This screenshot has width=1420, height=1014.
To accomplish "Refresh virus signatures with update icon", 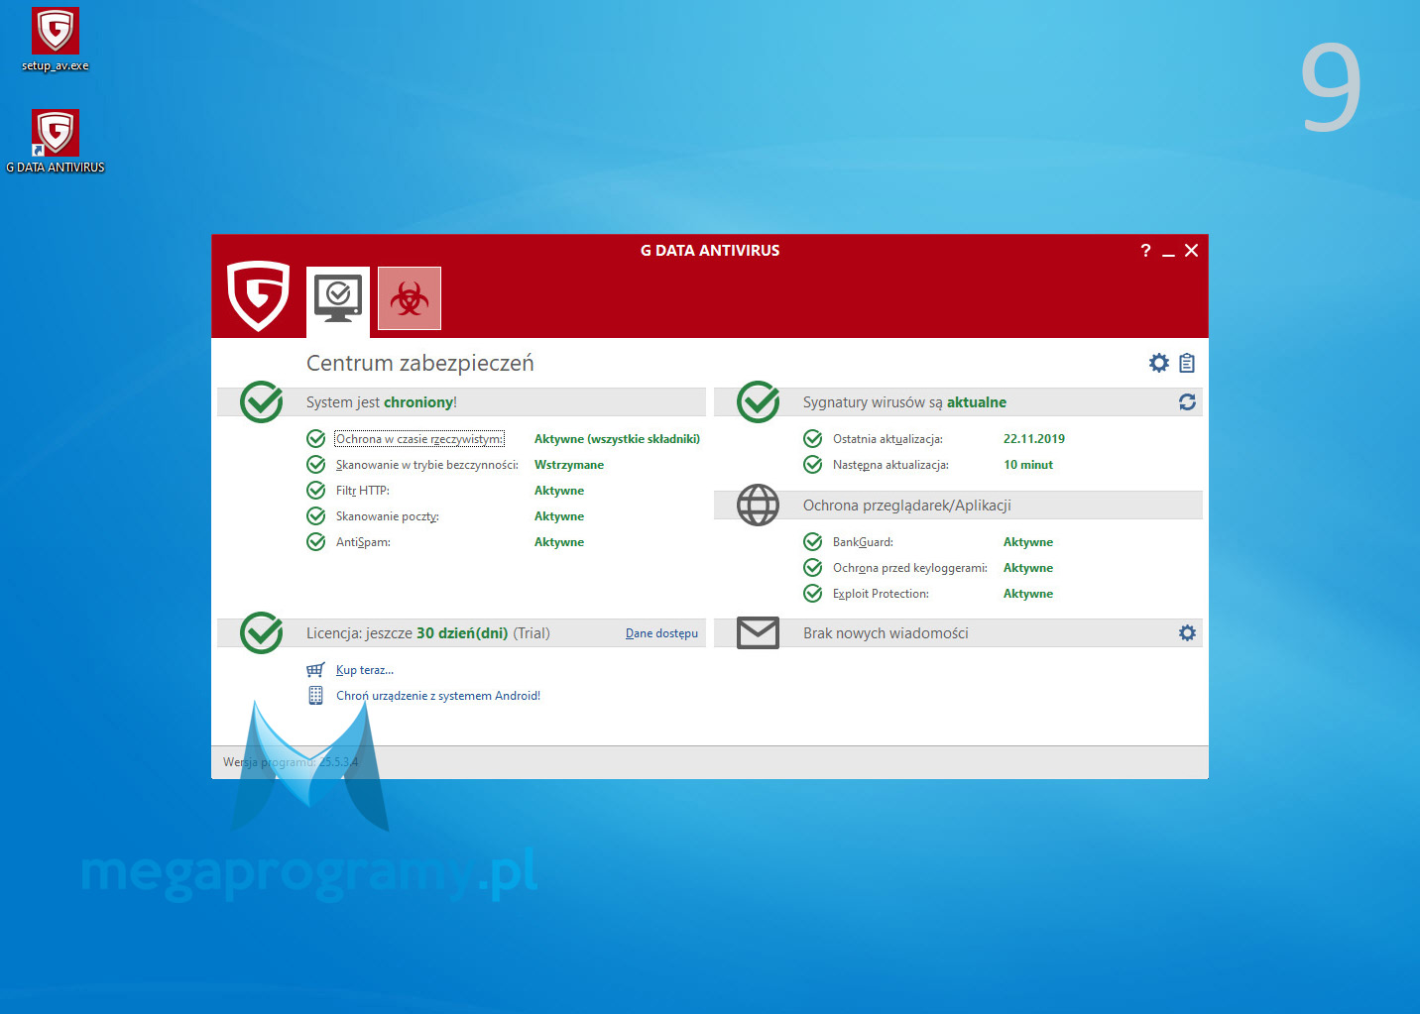I will [1187, 401].
